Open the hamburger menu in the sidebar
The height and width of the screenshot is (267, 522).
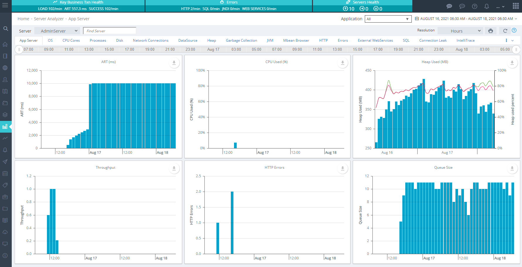point(5,6)
